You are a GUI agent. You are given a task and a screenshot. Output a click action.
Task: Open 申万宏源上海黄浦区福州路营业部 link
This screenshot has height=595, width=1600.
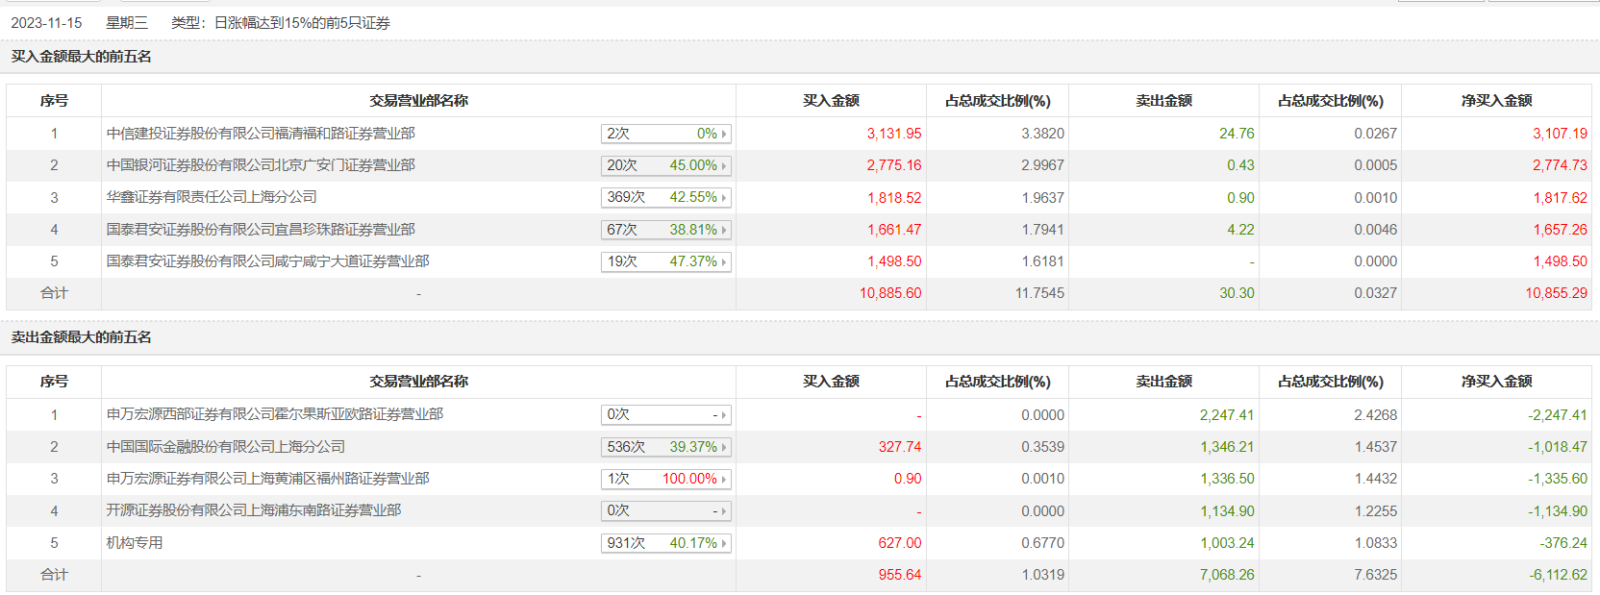(267, 479)
